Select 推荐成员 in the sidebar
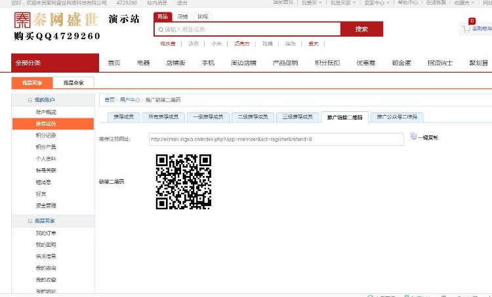 pos(53,124)
